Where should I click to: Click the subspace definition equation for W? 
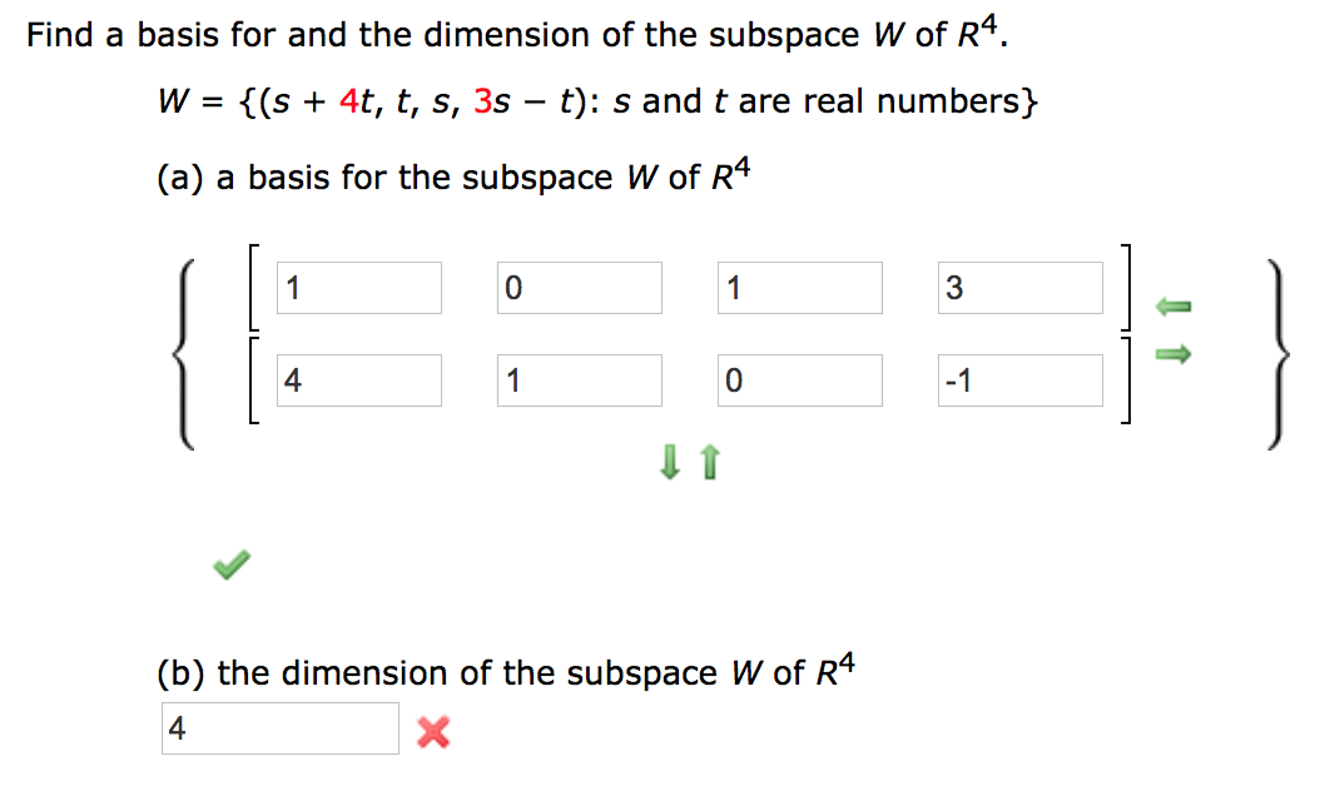(x=598, y=101)
